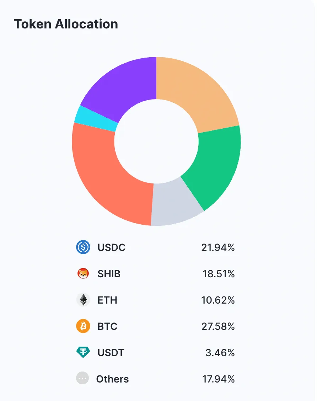Click the Others legend label

coord(112,379)
